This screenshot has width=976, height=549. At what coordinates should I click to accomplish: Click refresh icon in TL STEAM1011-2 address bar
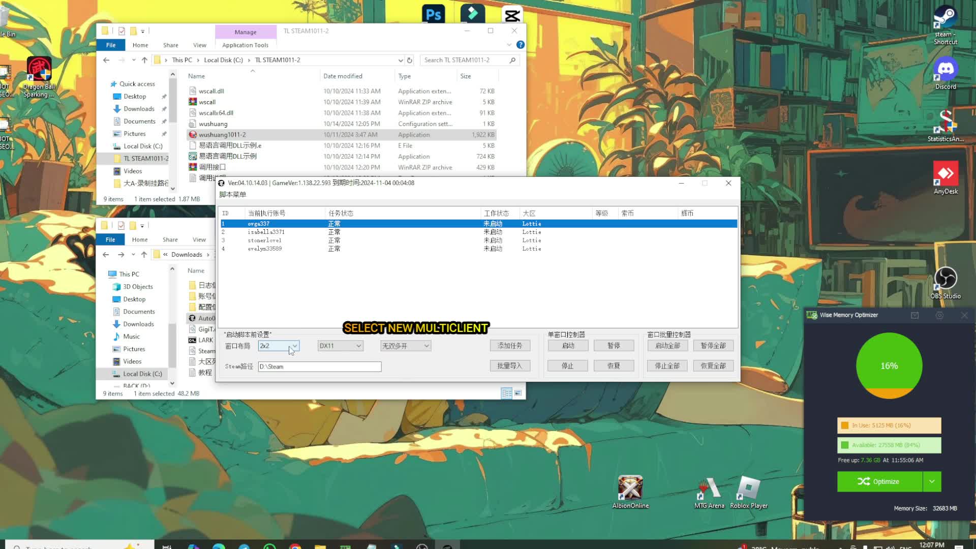(x=410, y=60)
